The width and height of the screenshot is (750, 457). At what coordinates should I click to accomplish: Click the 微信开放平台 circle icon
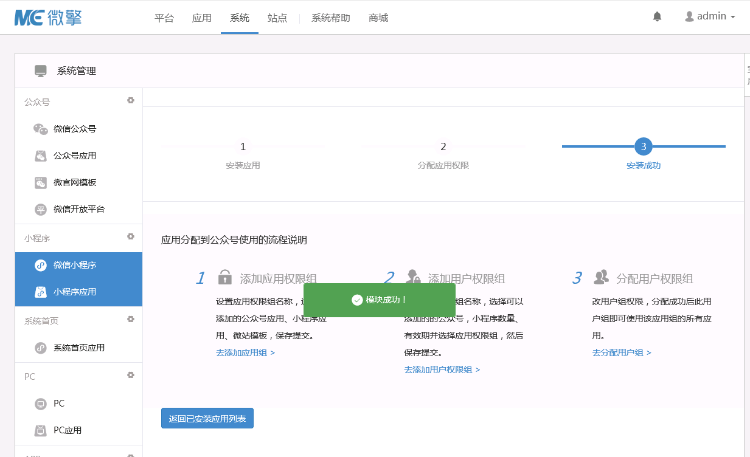tap(41, 210)
